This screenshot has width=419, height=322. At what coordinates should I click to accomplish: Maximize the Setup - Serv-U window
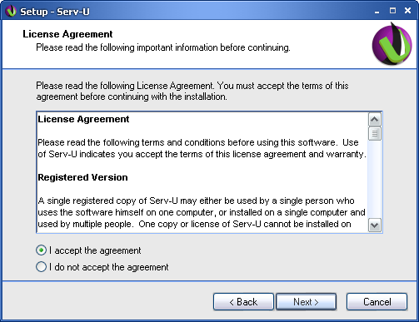tap(392, 11)
